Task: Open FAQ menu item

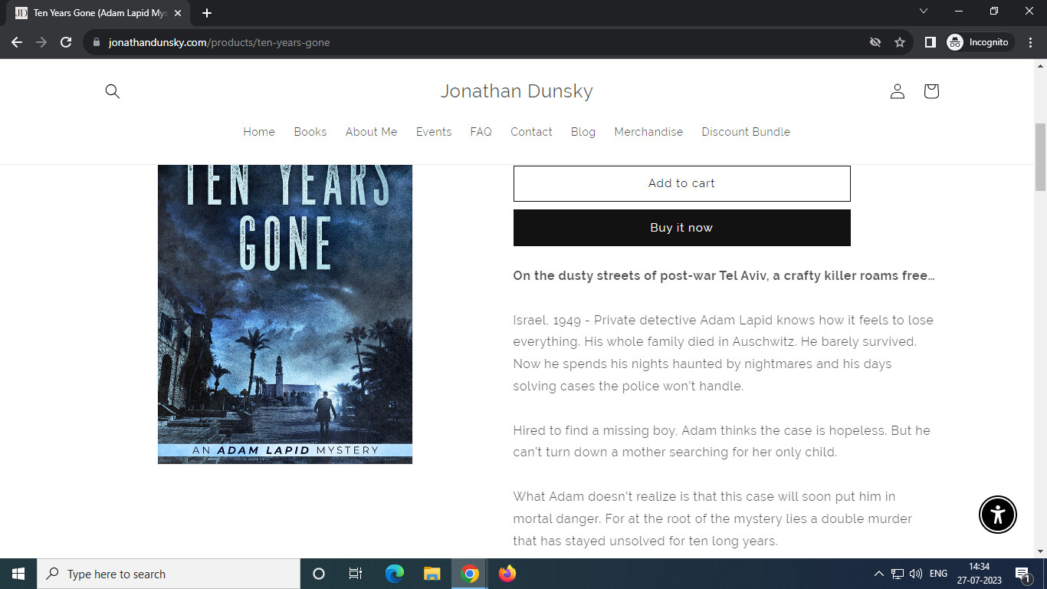Action: pos(481,132)
